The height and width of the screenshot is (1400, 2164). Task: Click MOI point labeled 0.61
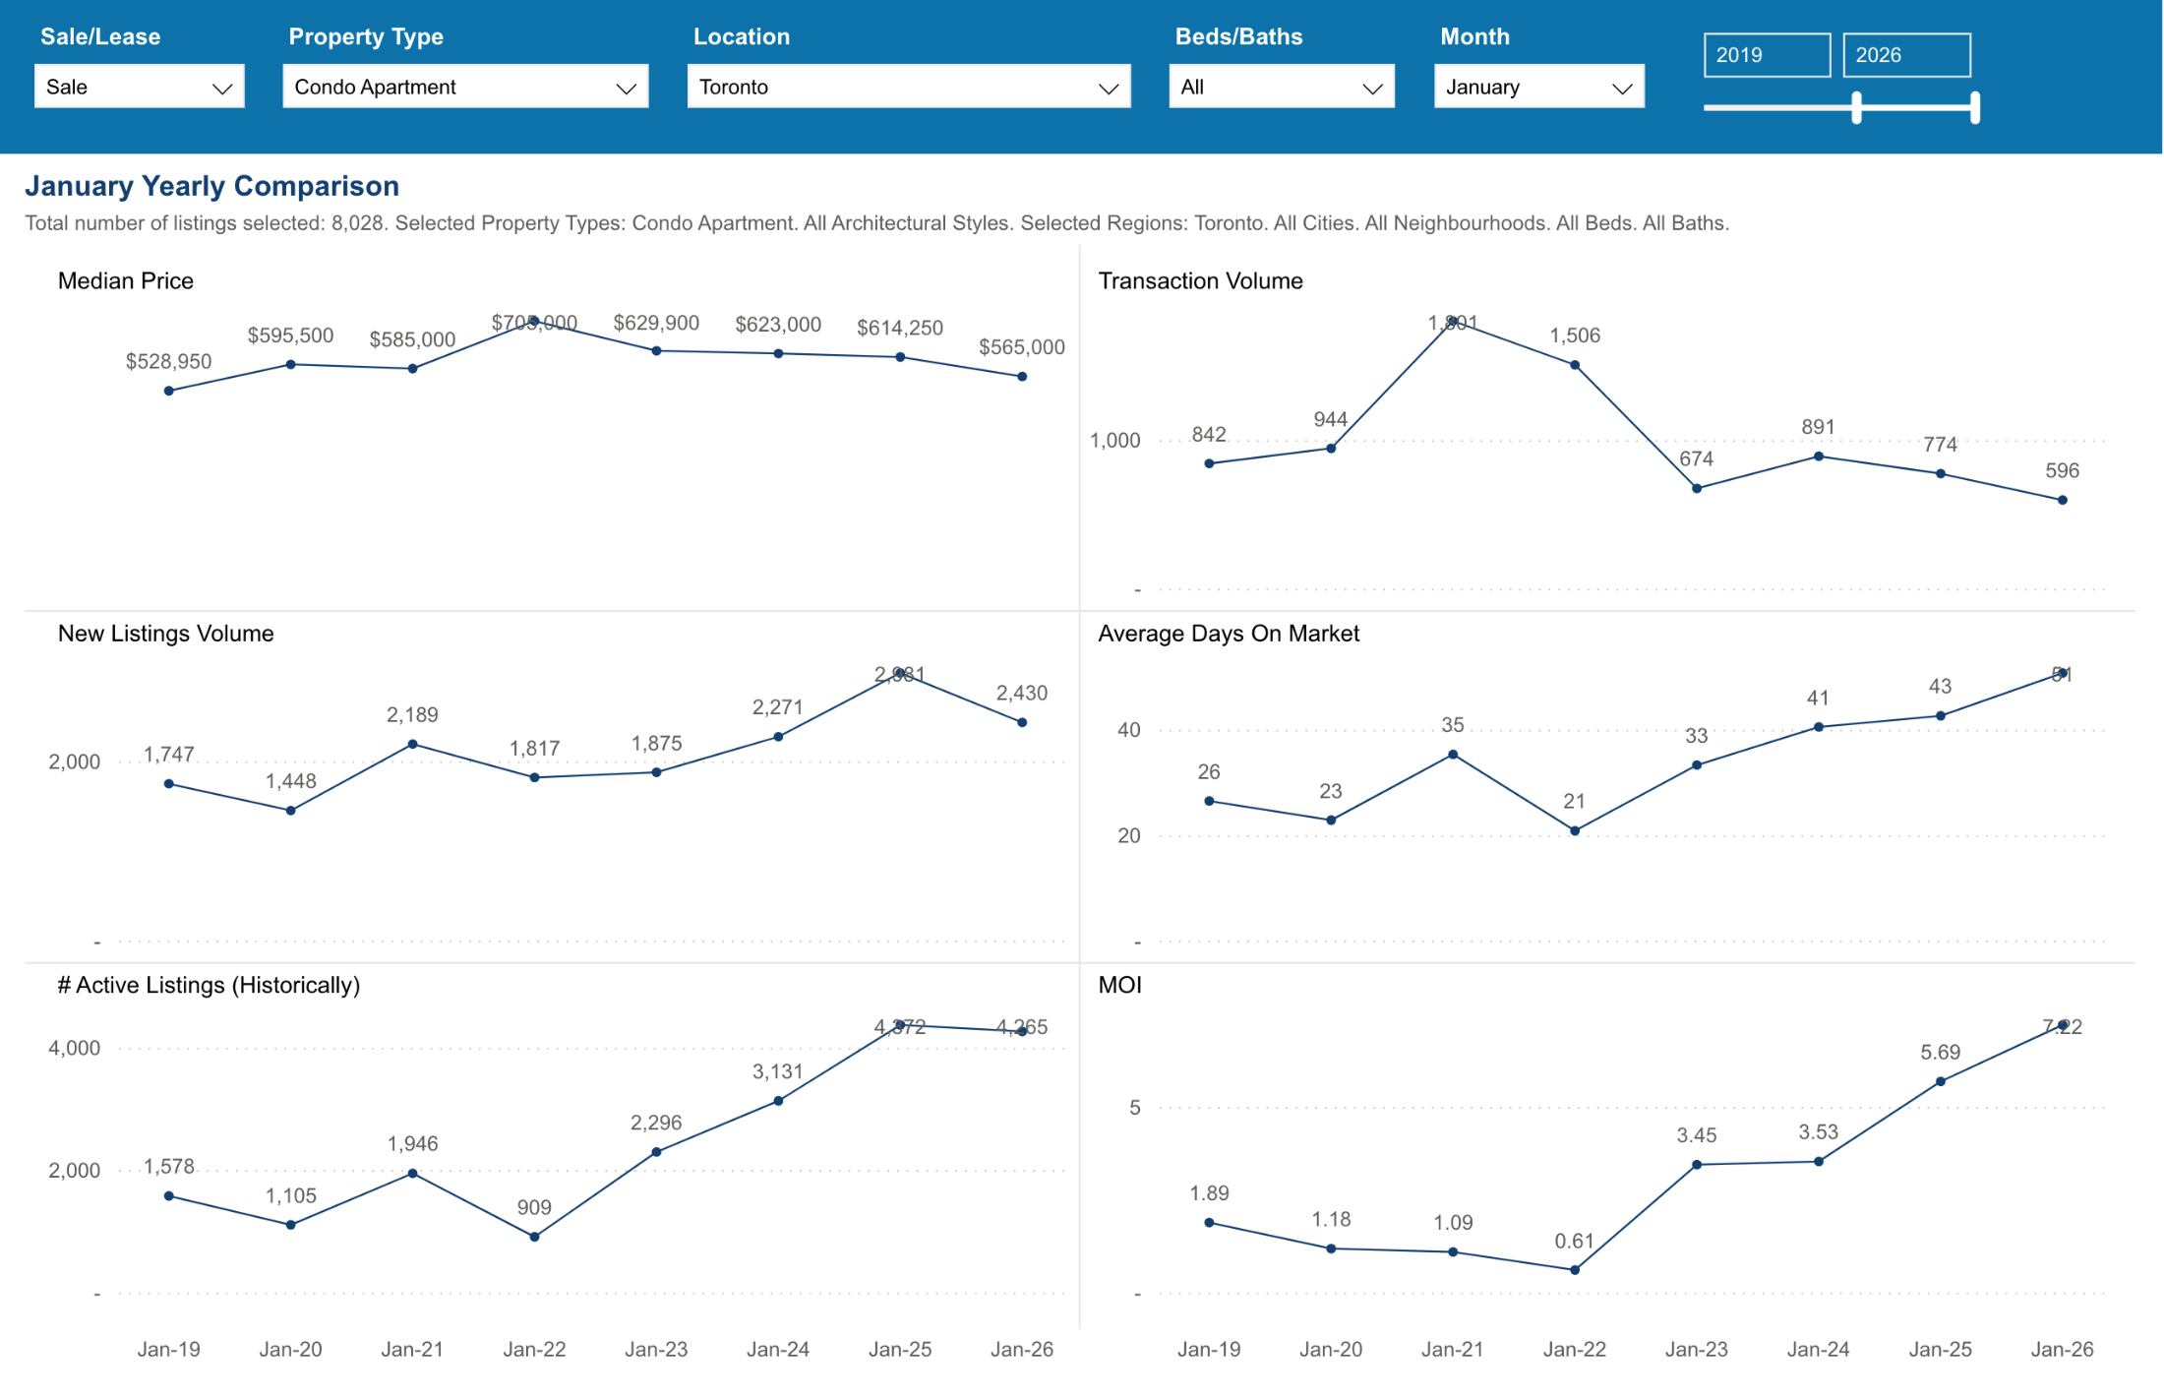pos(1575,1270)
